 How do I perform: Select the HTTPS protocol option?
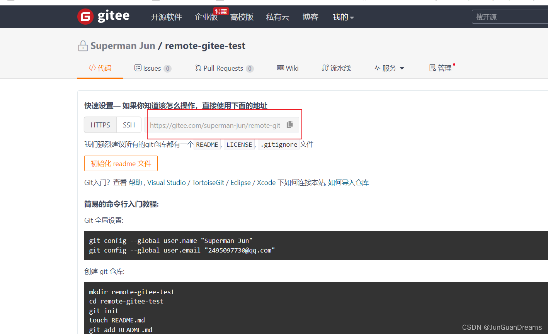pyautogui.click(x=100, y=124)
